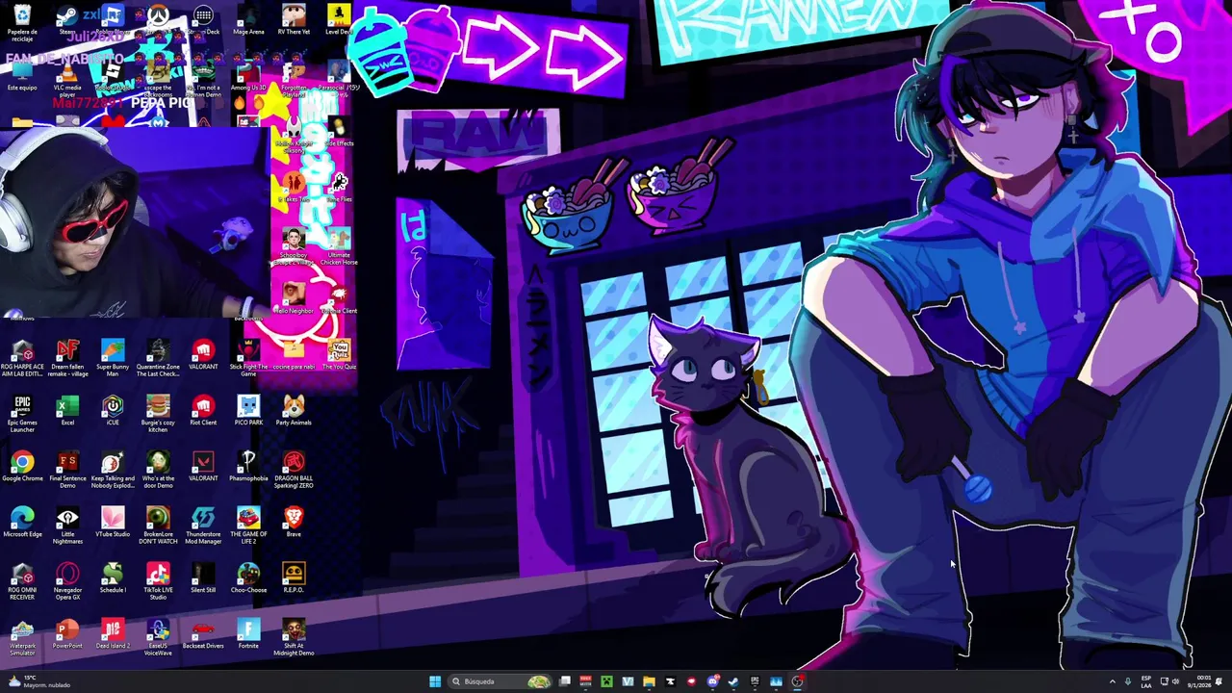Open Microsoft Edge from the desktop
The width and height of the screenshot is (1232, 693).
point(22,524)
